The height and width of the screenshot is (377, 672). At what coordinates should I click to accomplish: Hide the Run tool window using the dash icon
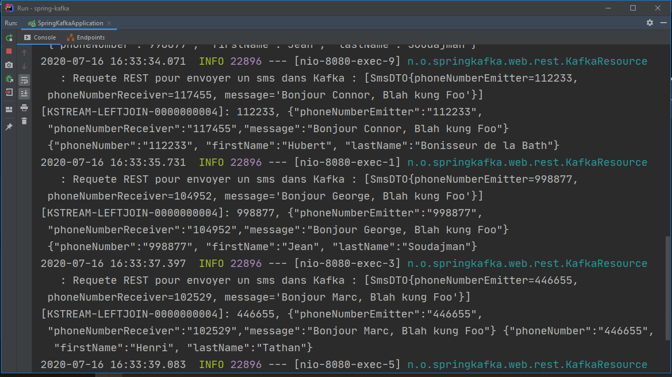point(662,23)
